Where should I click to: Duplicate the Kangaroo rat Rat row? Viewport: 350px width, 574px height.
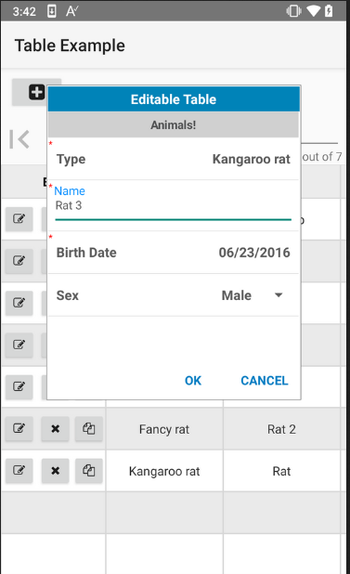[89, 470]
